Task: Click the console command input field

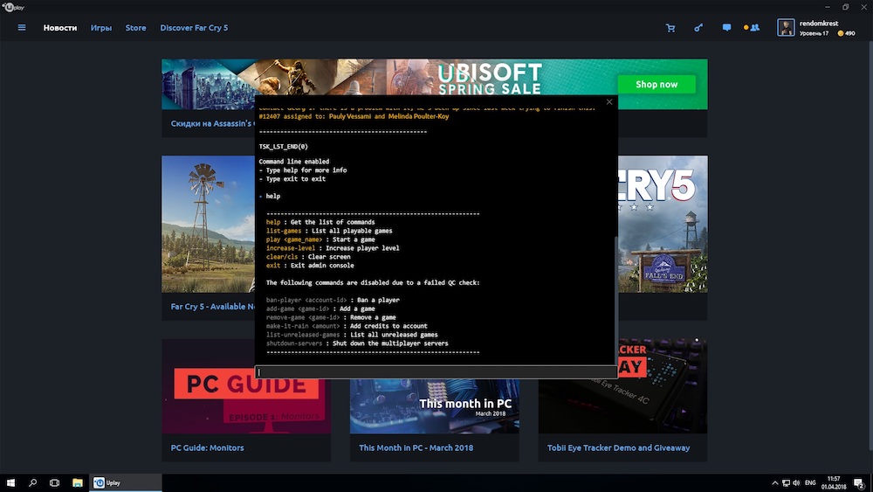Action: 436,371
